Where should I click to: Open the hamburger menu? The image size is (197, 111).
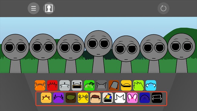(x=34, y=8)
